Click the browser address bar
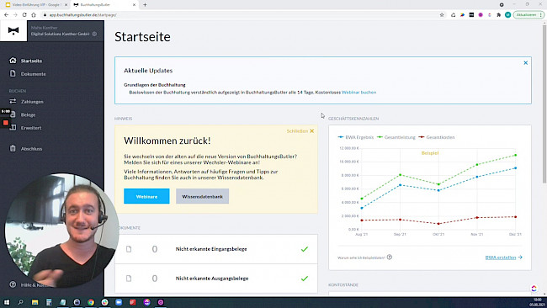 click(241, 15)
